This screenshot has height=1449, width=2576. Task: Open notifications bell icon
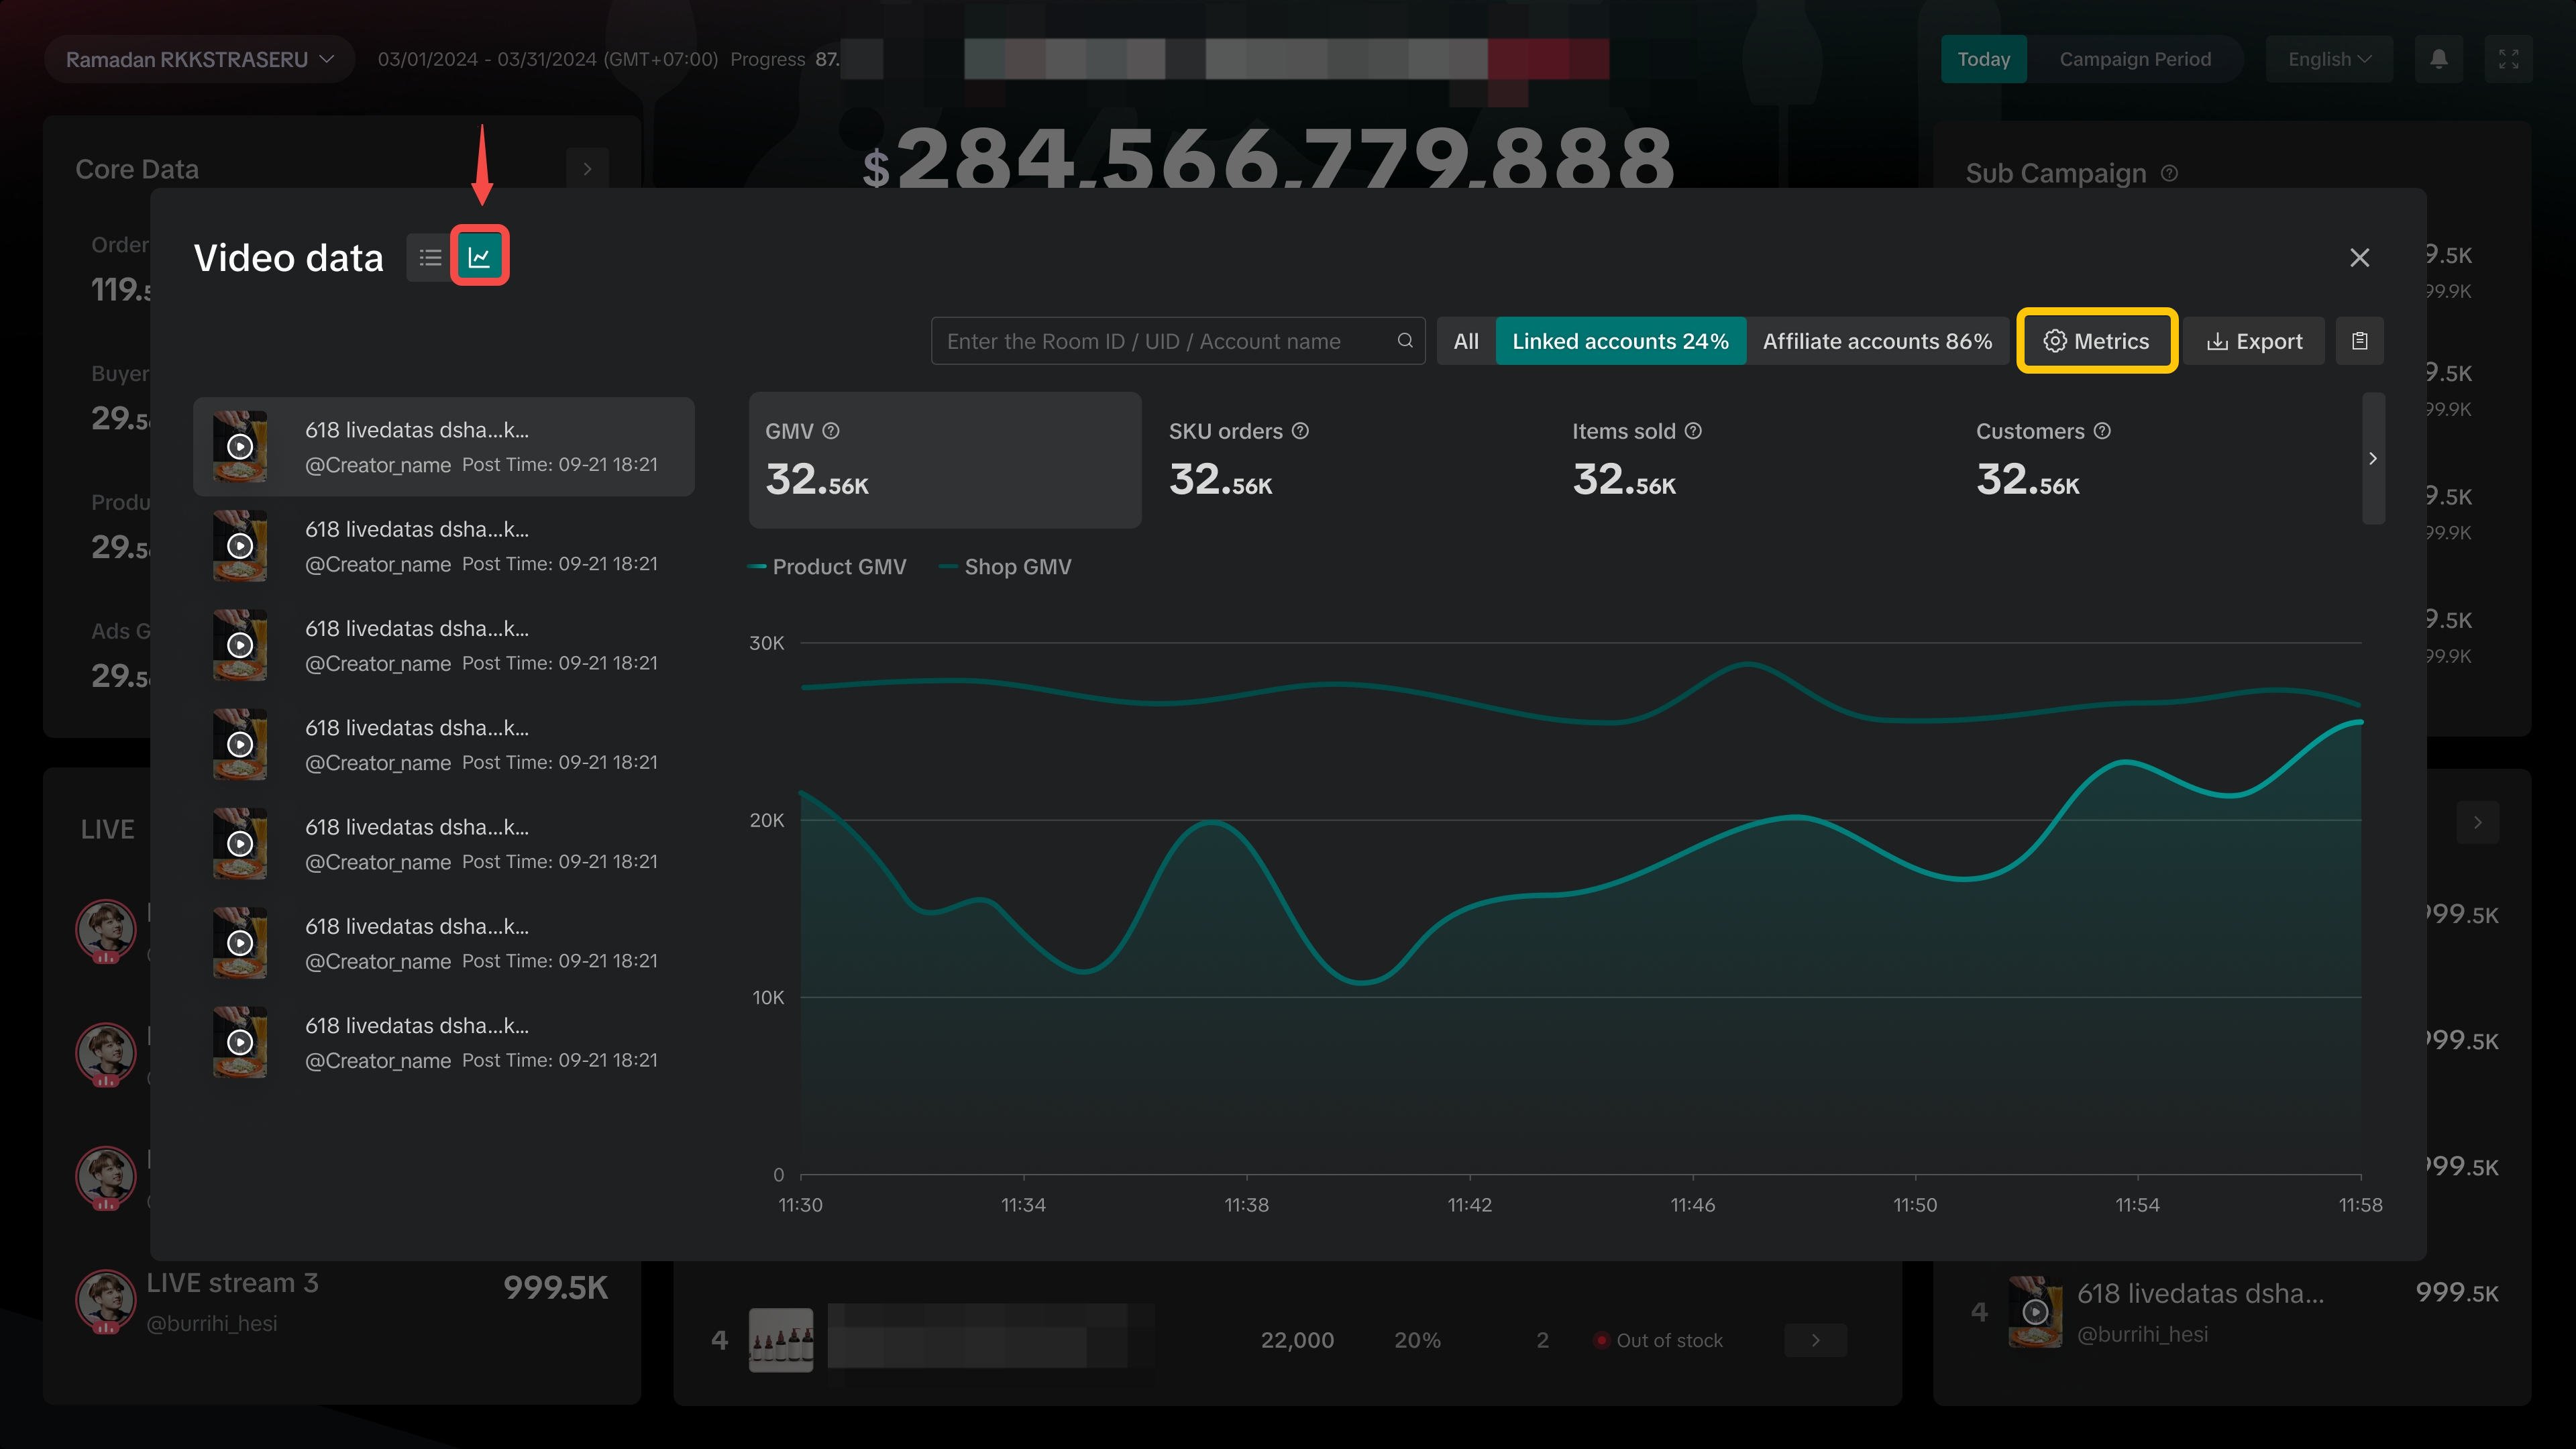(2438, 59)
